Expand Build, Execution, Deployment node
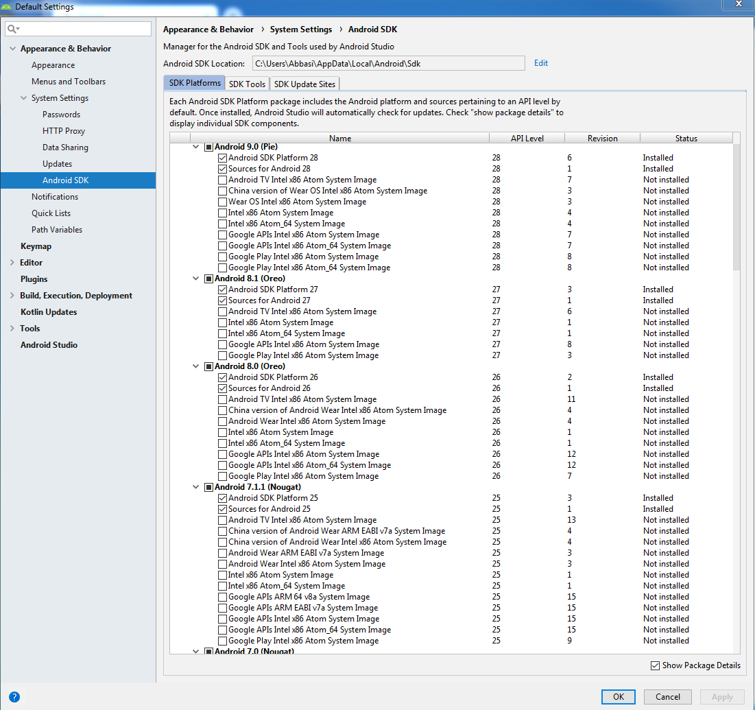This screenshot has width=755, height=710. 12,295
